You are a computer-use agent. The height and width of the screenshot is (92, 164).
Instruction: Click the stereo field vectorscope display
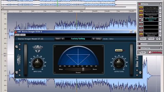(x=78, y=56)
